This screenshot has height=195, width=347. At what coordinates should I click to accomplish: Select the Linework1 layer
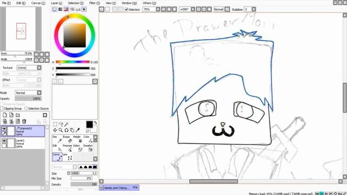point(23,131)
